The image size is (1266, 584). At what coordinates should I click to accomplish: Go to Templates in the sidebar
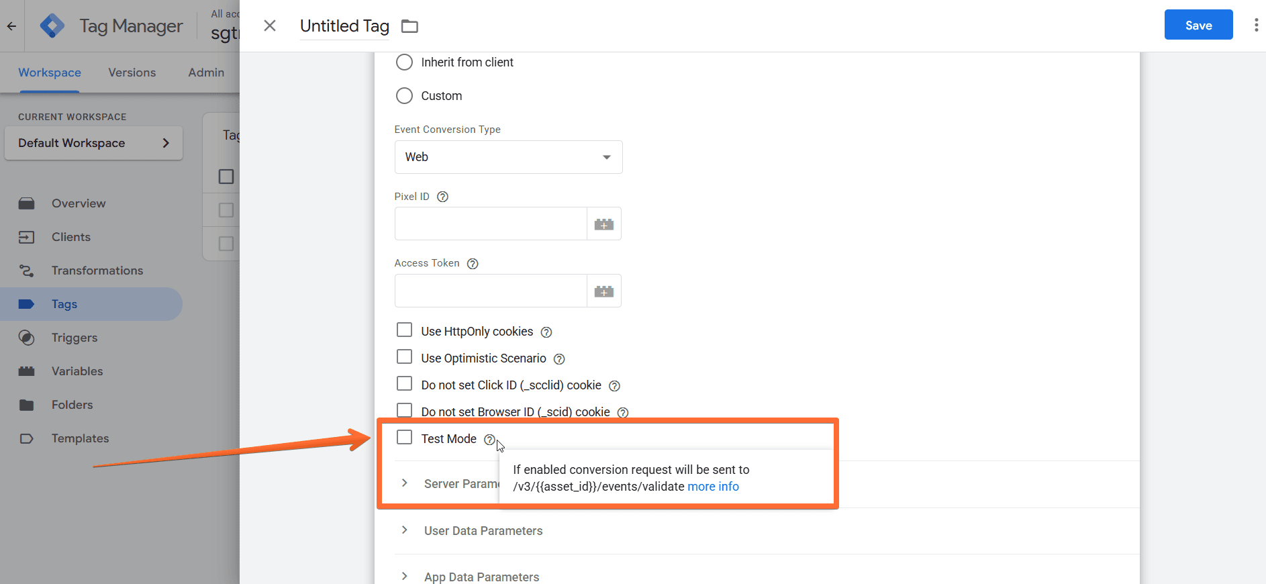(80, 438)
